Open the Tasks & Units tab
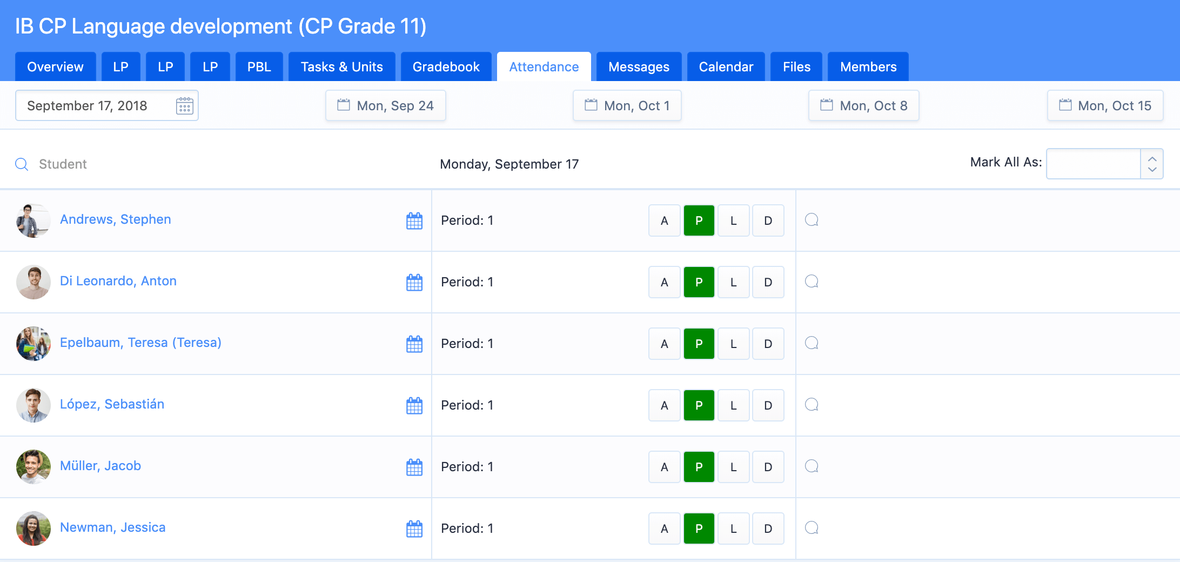 point(342,67)
